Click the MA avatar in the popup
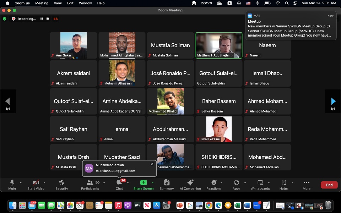341x213 pixels. 89,168
